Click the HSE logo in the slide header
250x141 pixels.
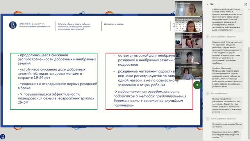(13, 25)
